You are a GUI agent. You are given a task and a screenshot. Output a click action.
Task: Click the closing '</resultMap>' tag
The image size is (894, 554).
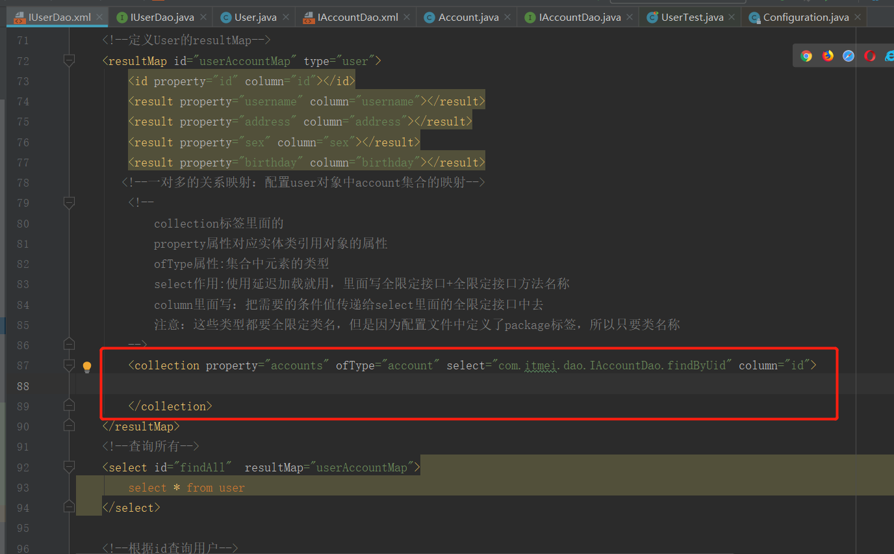[141, 427]
